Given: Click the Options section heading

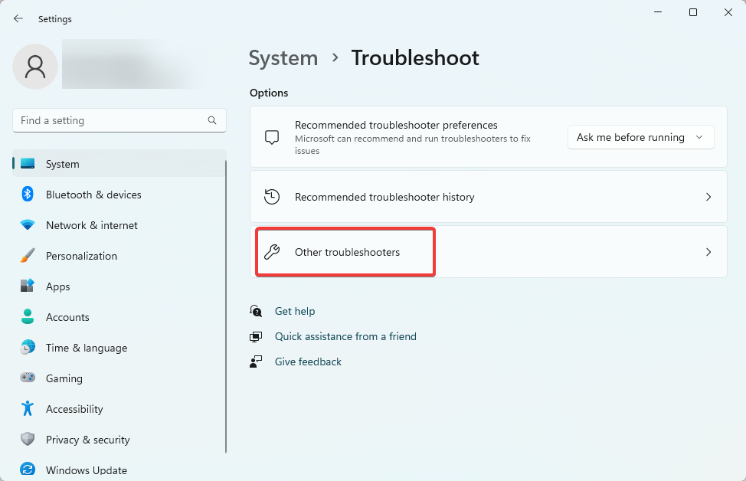Looking at the screenshot, I should coord(269,93).
